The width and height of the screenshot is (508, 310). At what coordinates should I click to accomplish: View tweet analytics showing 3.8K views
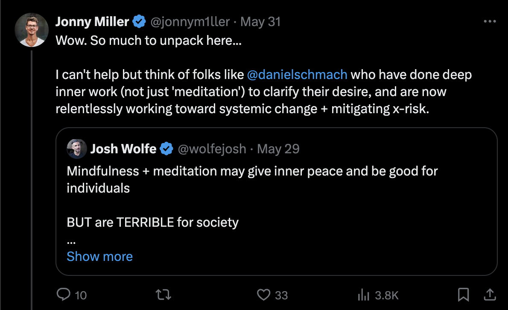click(363, 295)
